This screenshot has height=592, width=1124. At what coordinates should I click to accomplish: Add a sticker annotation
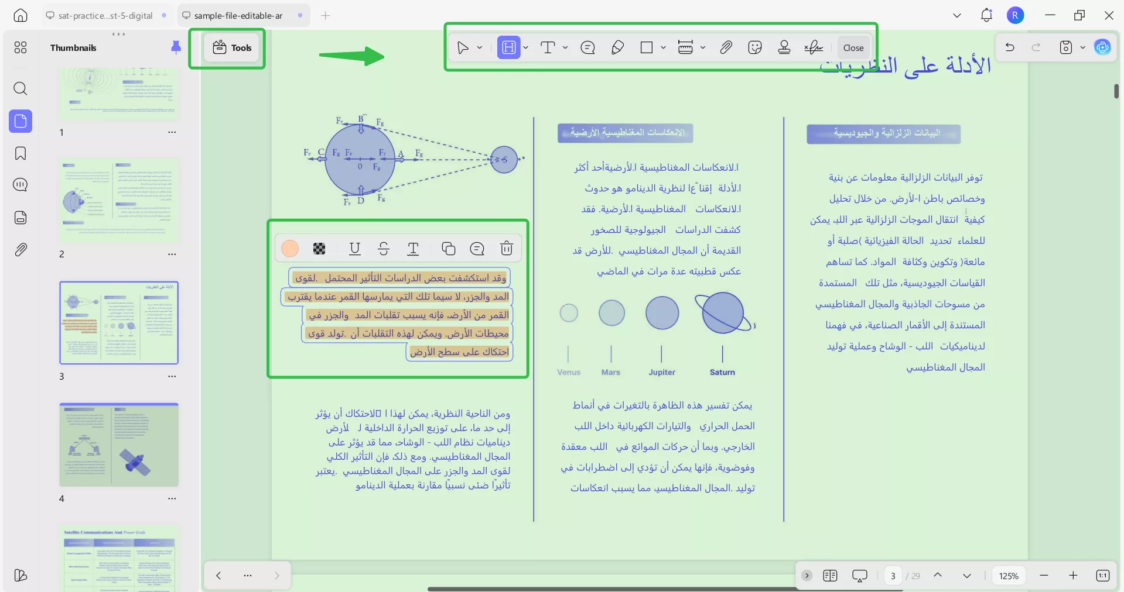tap(755, 47)
